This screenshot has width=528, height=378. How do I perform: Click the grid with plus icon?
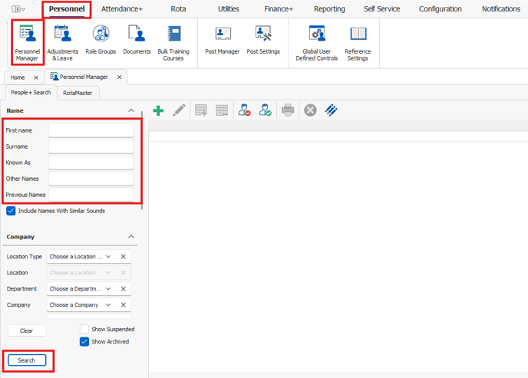click(x=201, y=110)
